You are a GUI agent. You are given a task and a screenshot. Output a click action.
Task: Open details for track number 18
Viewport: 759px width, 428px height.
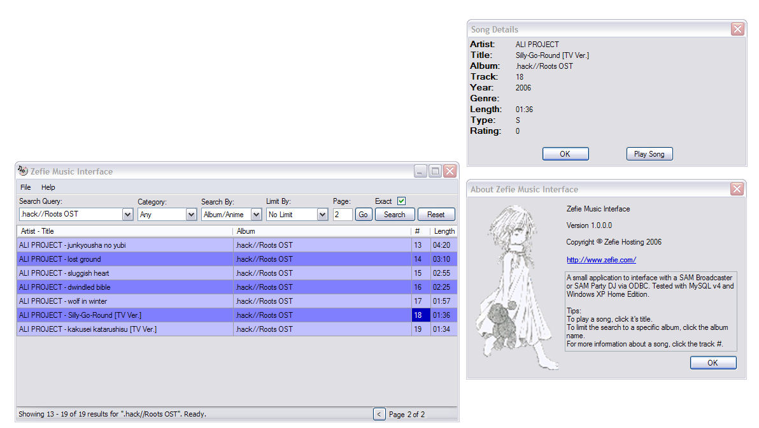(418, 315)
